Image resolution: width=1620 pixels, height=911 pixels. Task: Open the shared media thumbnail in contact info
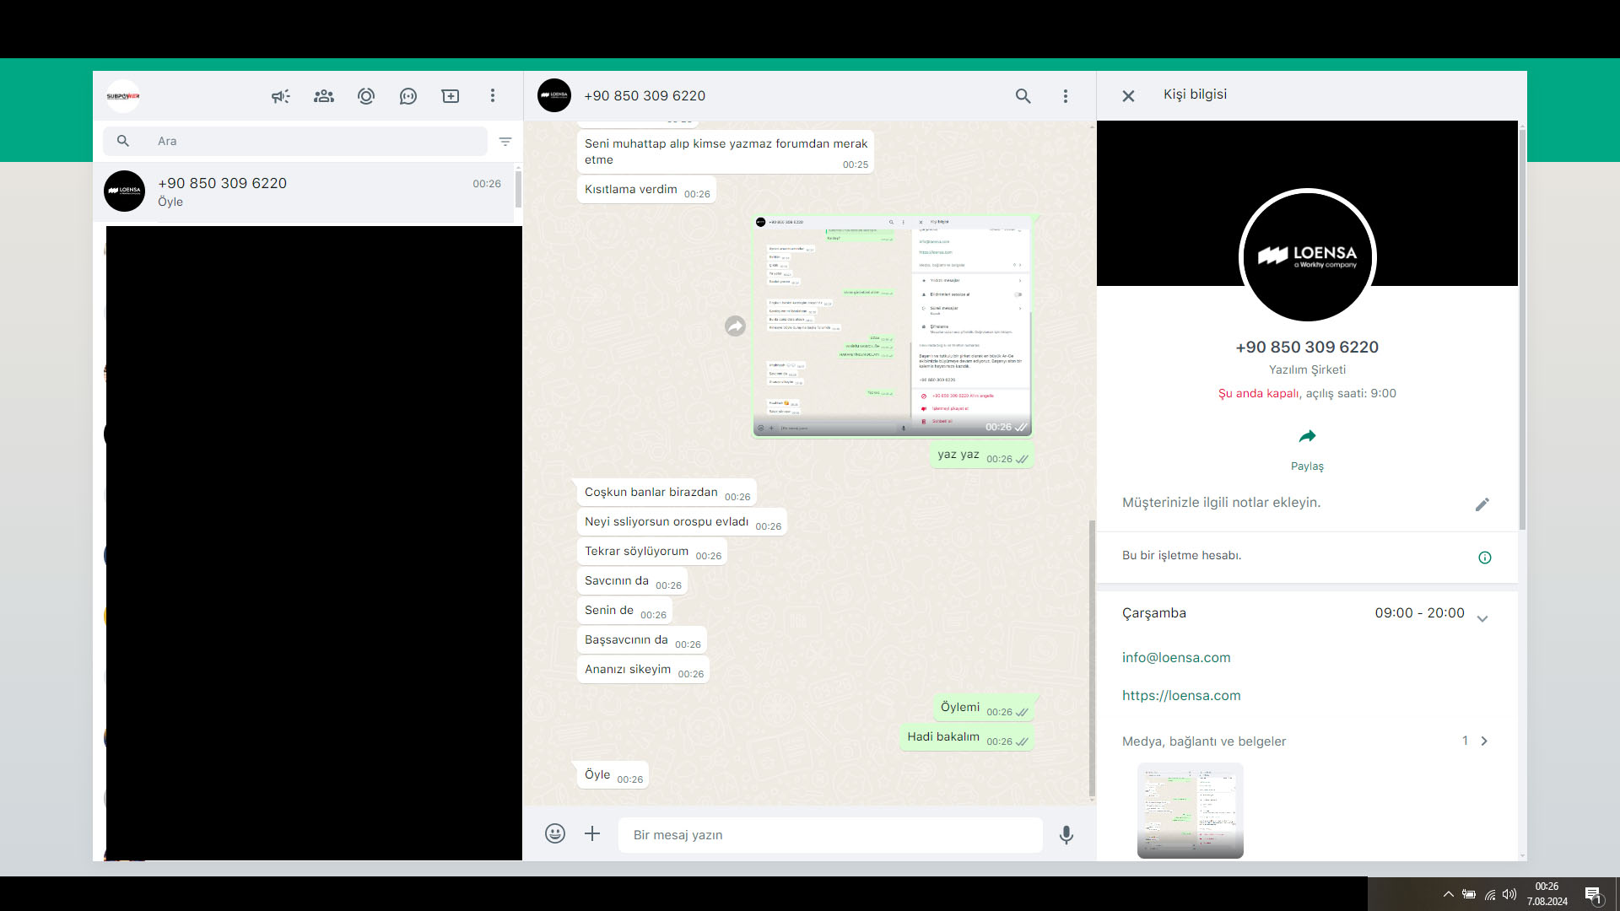[1190, 811]
